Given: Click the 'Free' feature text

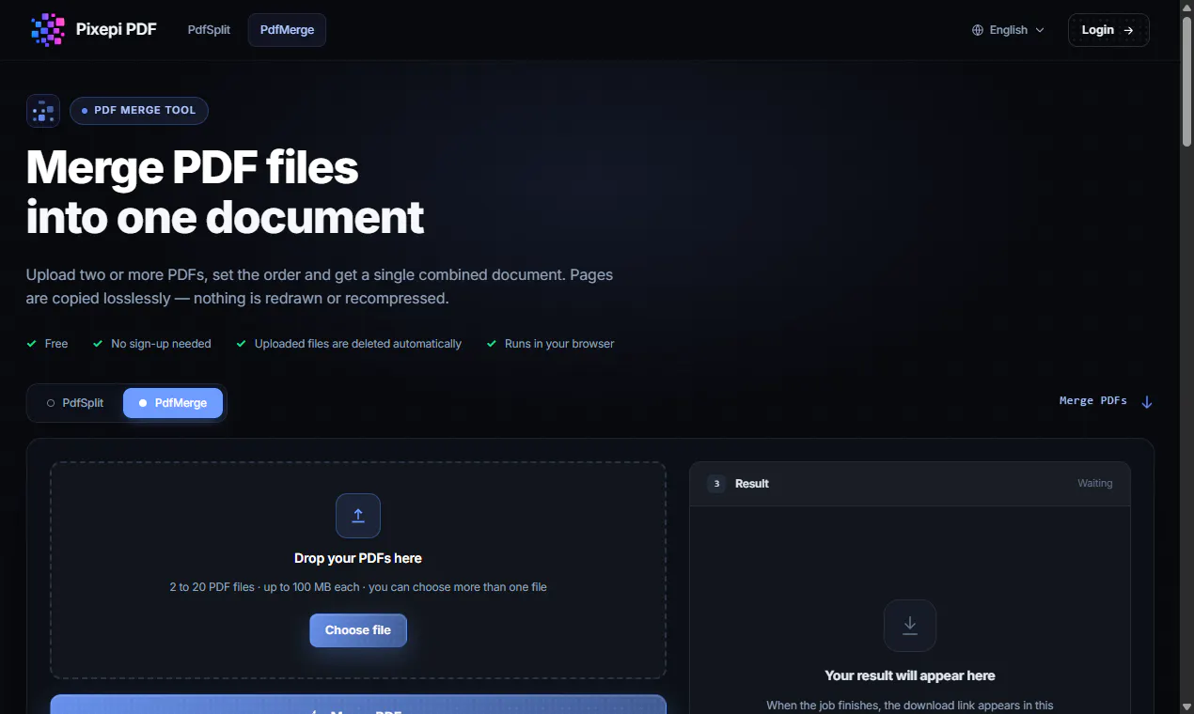Looking at the screenshot, I should coord(56,344).
